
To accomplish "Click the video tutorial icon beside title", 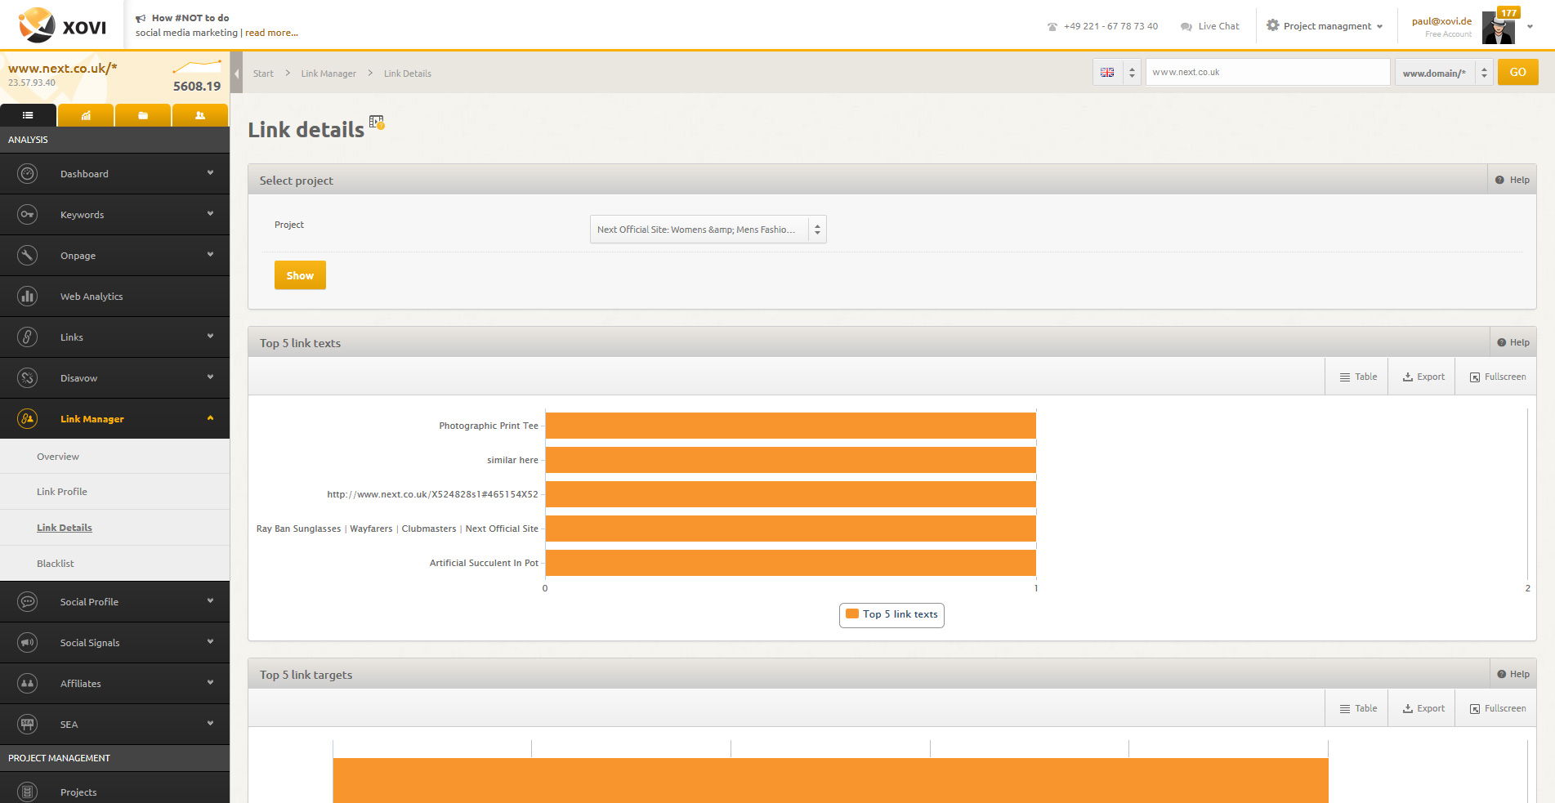I will (377, 122).
